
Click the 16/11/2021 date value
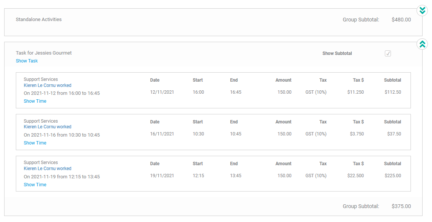162,134
